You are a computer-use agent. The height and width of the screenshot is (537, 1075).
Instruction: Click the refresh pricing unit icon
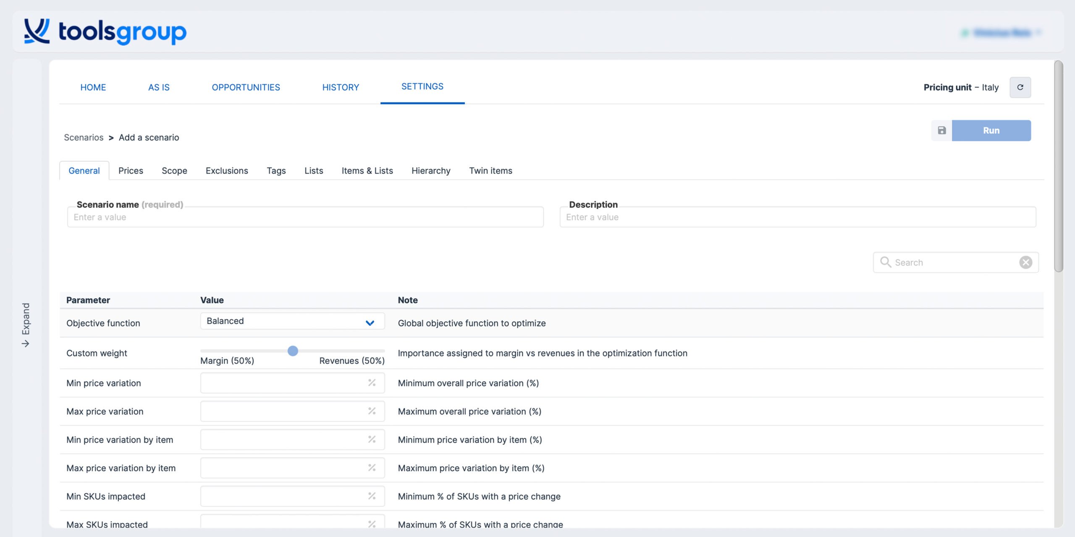click(1020, 87)
